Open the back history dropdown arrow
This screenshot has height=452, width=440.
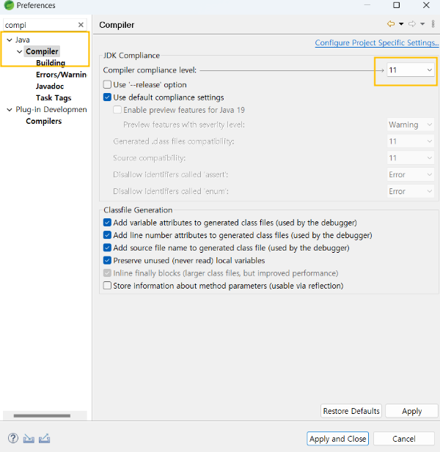pyautogui.click(x=401, y=24)
